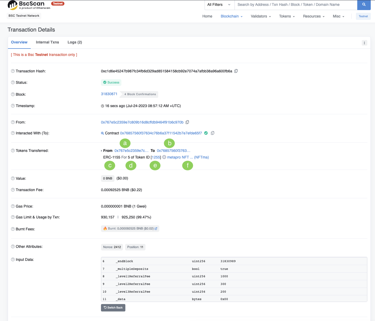Click the BscScan logo
The image size is (375, 321).
pyautogui.click(x=29, y=5)
